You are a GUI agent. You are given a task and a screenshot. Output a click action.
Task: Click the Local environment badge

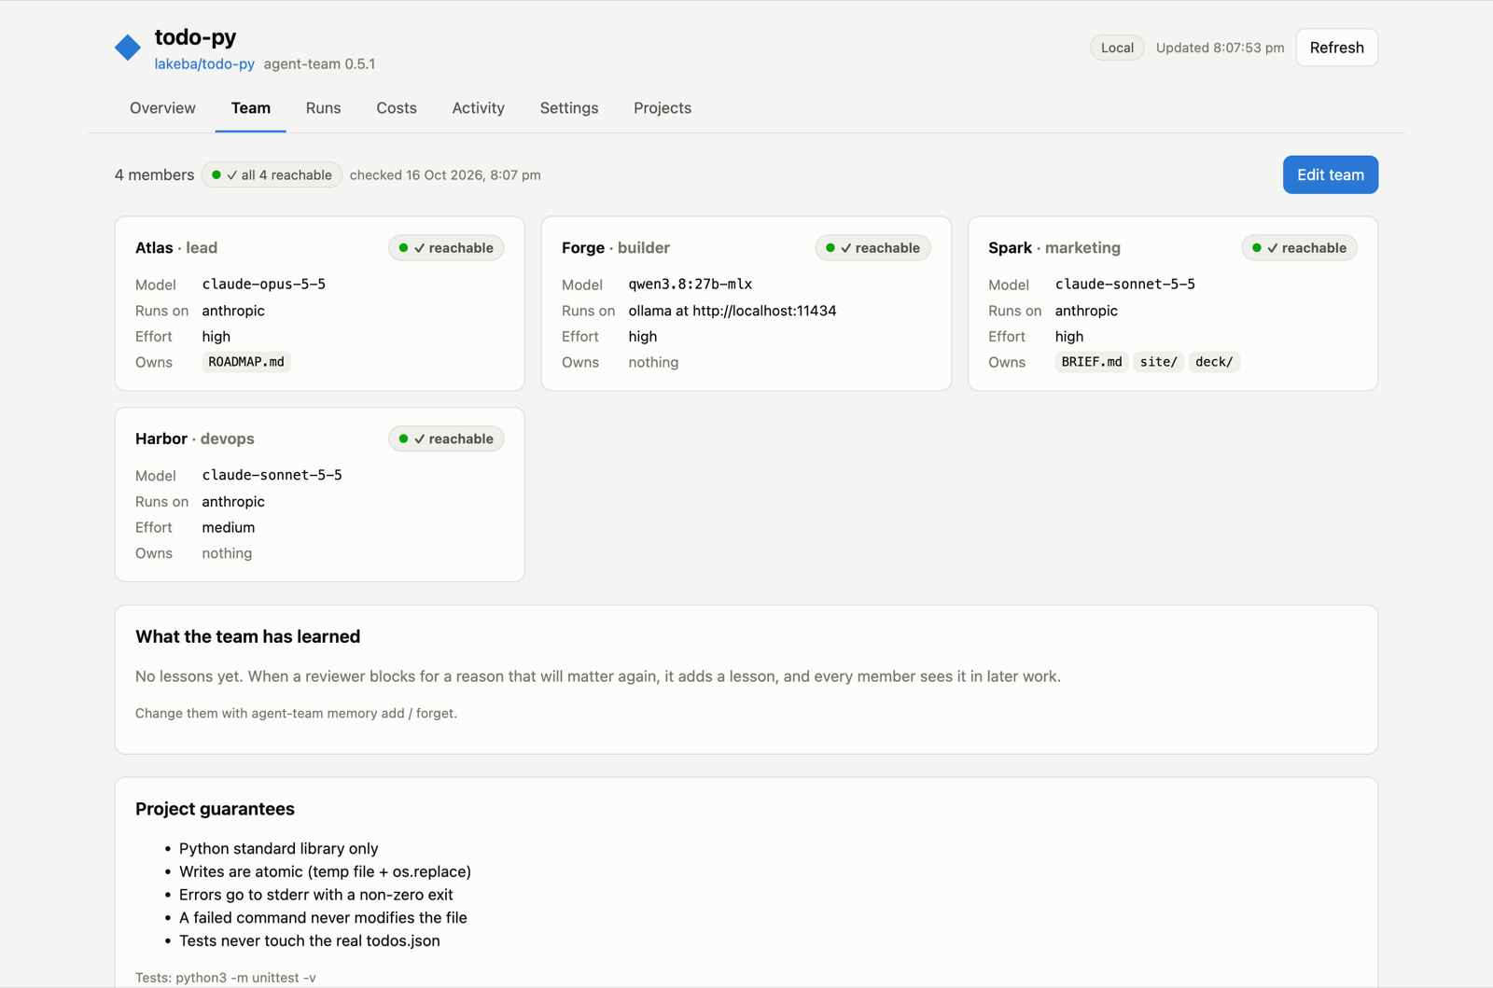click(x=1117, y=48)
